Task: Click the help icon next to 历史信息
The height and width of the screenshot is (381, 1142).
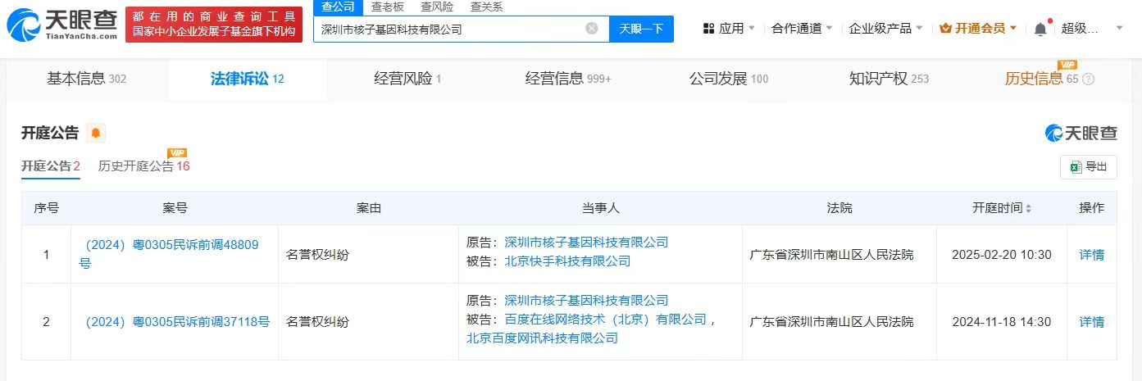Action: 1088,79
